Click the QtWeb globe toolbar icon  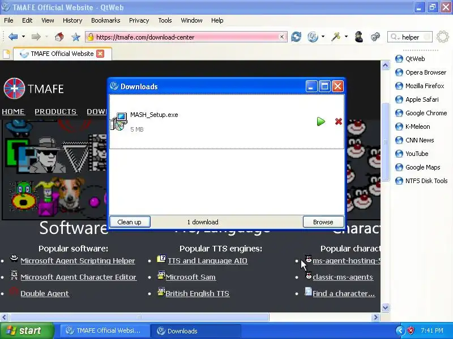click(313, 37)
